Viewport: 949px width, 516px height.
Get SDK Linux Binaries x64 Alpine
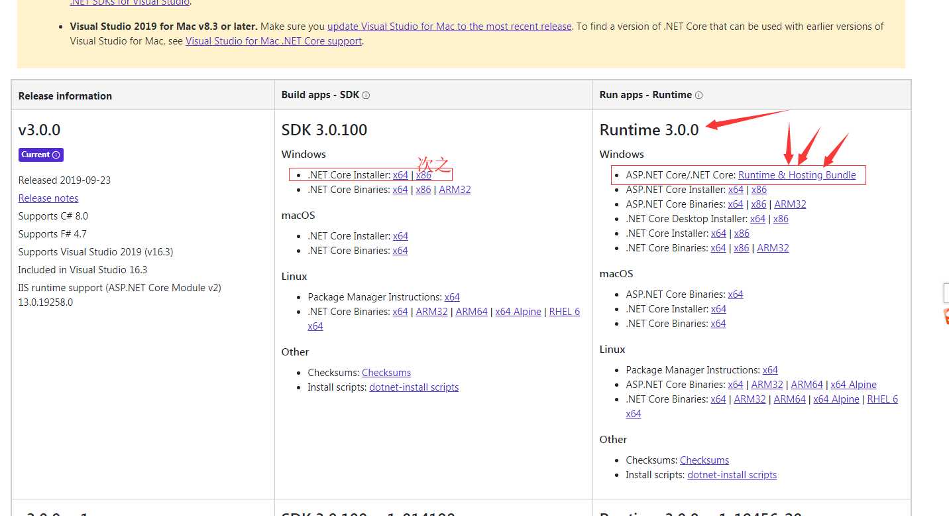point(518,312)
